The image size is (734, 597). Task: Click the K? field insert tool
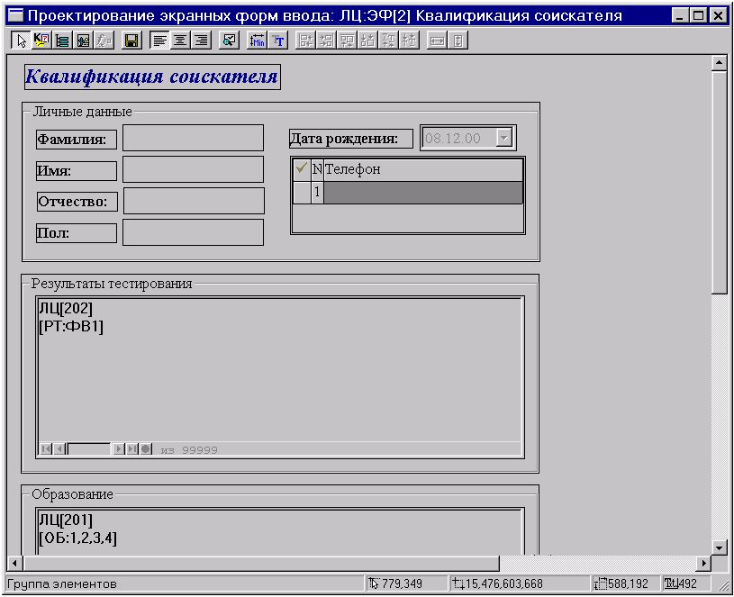[x=41, y=41]
